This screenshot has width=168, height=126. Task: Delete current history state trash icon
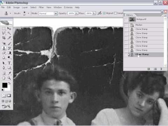pos(161,69)
